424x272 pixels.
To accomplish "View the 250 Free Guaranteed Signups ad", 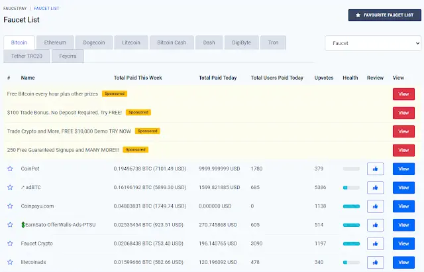I will coord(403,150).
